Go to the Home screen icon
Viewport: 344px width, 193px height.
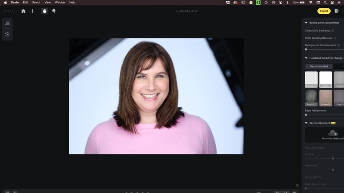(x=23, y=11)
